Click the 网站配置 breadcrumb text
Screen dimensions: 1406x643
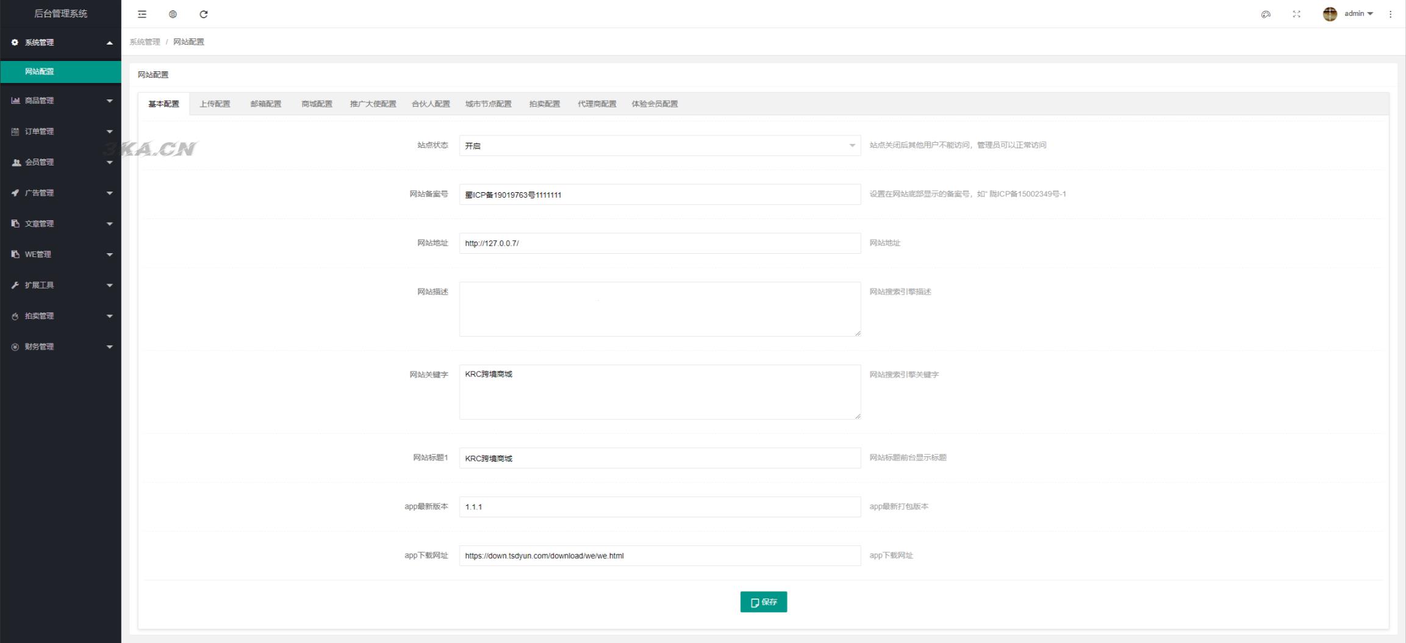coord(188,42)
